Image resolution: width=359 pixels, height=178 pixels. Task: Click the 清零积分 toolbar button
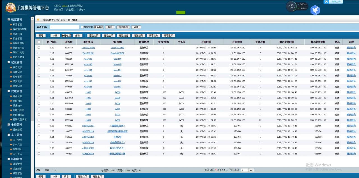point(153,36)
